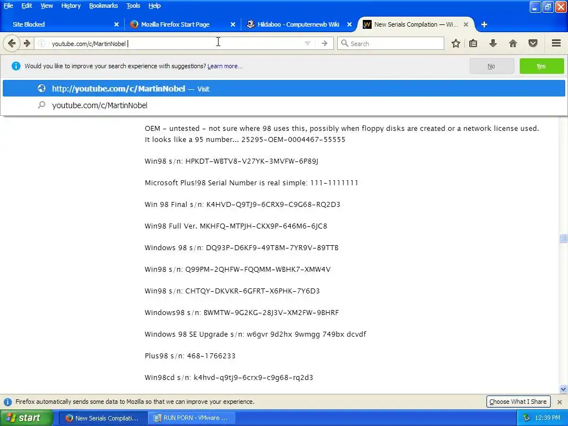Screen dimensions: 568x426
Task: Click the Windows 98 s/n DQ93P line
Action: pyautogui.click(x=242, y=248)
